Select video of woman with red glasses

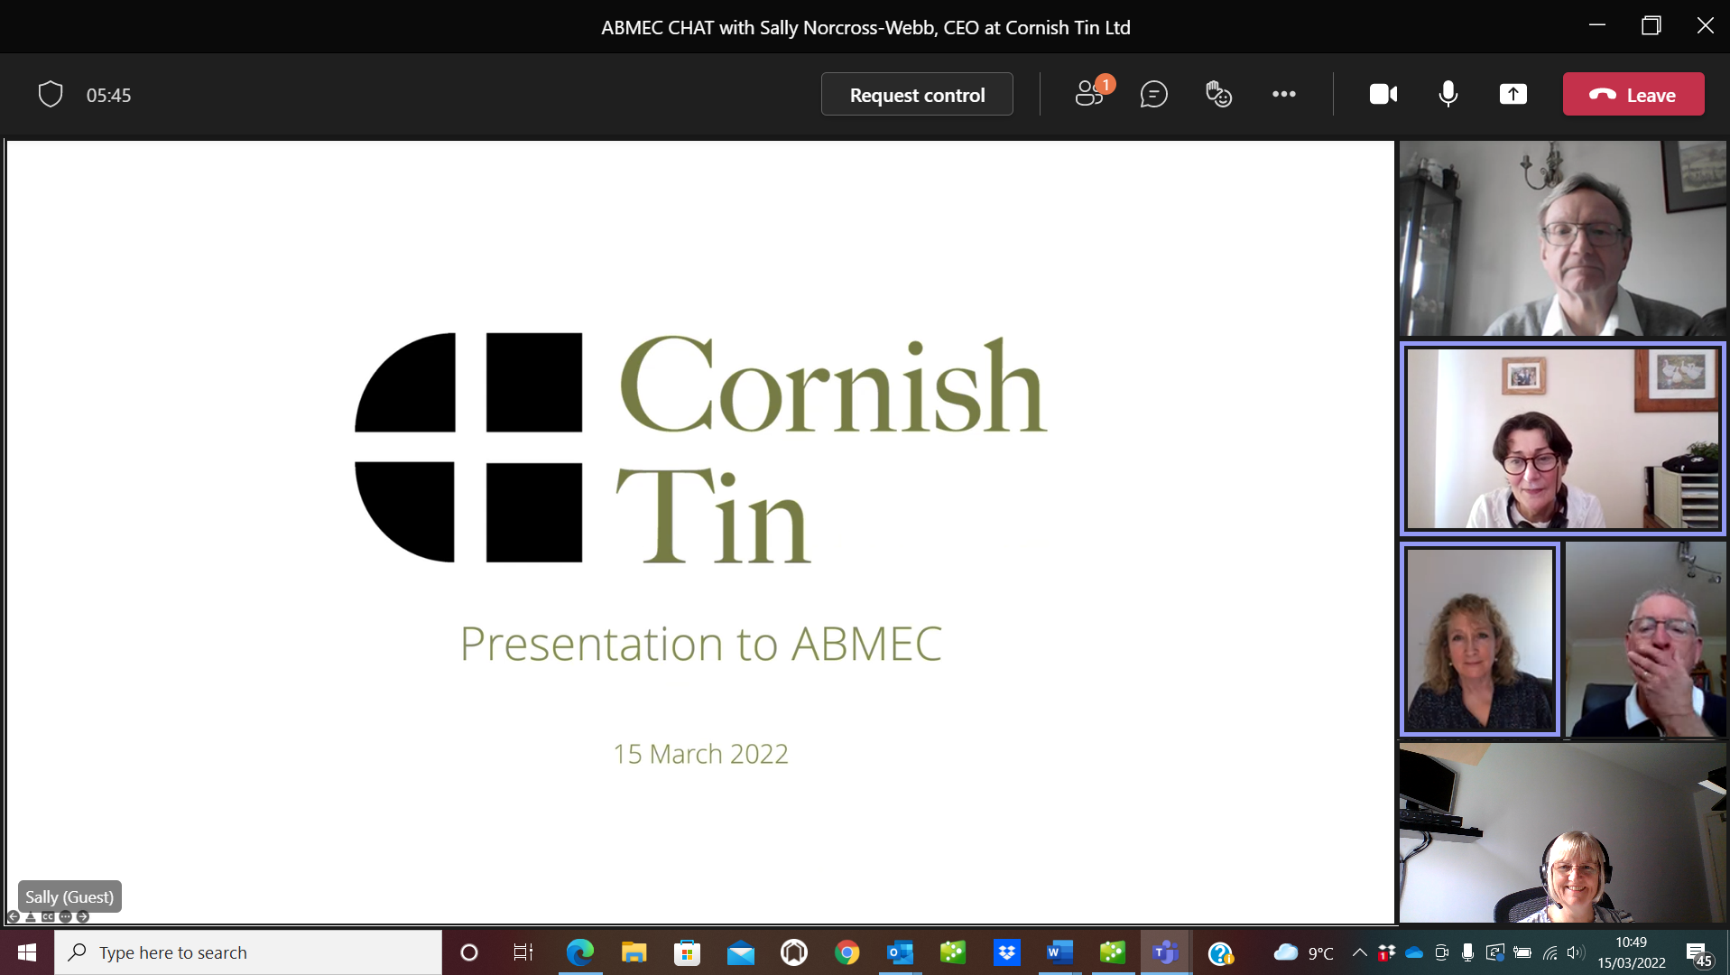tap(1562, 439)
